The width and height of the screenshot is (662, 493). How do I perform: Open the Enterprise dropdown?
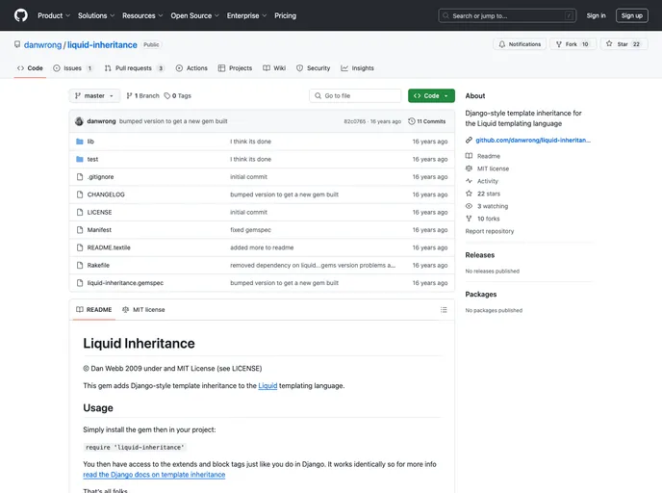point(246,15)
